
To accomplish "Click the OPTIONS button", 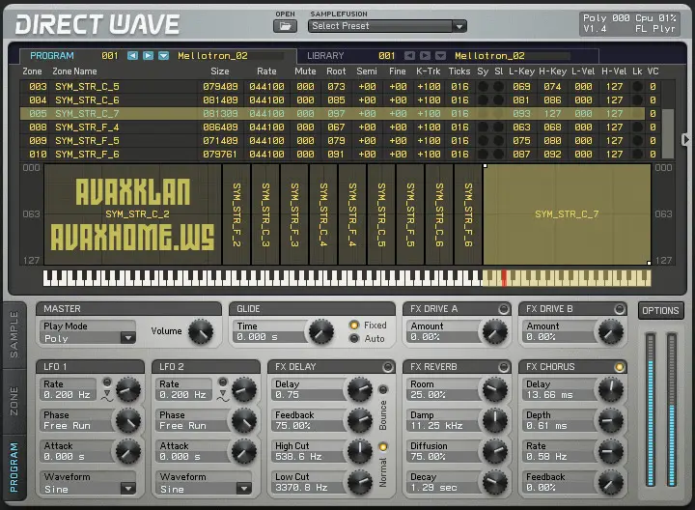I will (x=660, y=310).
